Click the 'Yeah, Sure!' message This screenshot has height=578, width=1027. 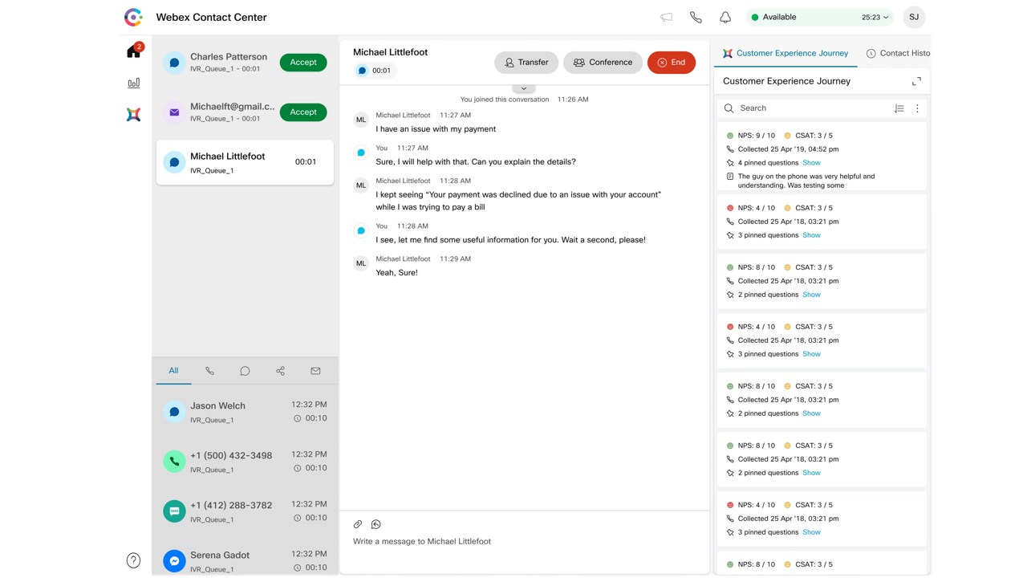tap(396, 273)
